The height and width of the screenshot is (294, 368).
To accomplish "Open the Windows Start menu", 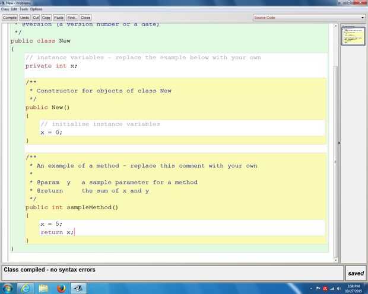I will tap(7, 289).
